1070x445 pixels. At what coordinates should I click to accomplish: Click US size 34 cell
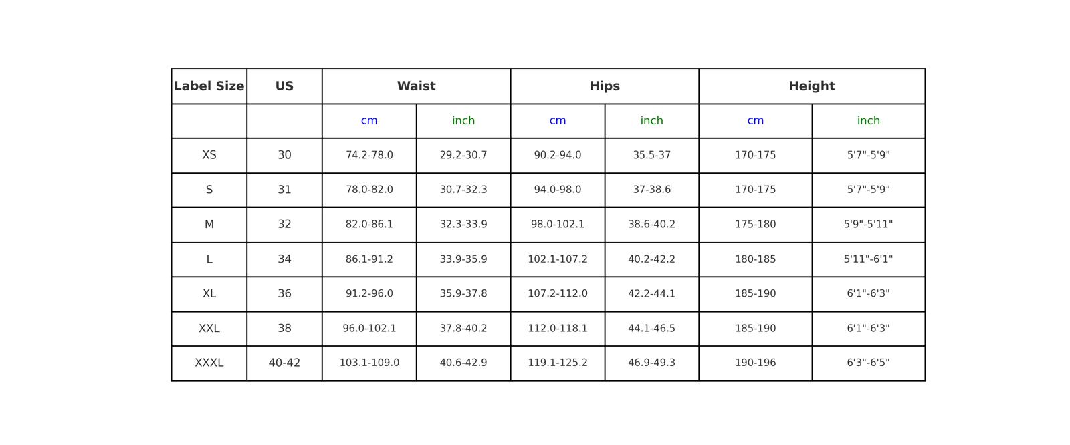[x=284, y=259]
